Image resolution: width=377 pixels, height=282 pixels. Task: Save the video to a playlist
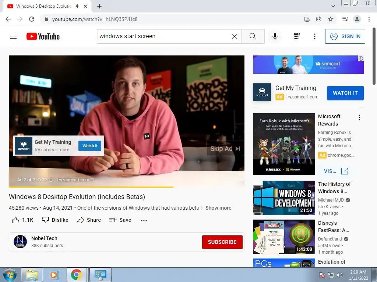click(120, 220)
